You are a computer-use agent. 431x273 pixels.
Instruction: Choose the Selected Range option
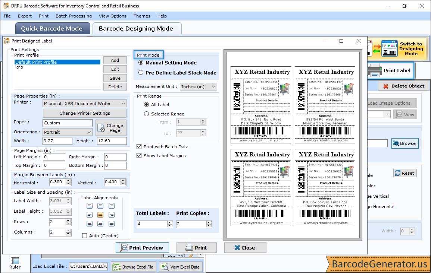pyautogui.click(x=147, y=114)
